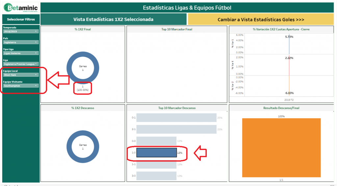The width and height of the screenshot is (337, 186).
Task: Select the Vista Estadísticas 1X2 Seleccionada tab
Action: [x=113, y=19]
